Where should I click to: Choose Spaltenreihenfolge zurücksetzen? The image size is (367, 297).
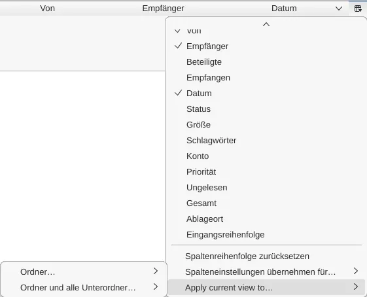point(266,256)
